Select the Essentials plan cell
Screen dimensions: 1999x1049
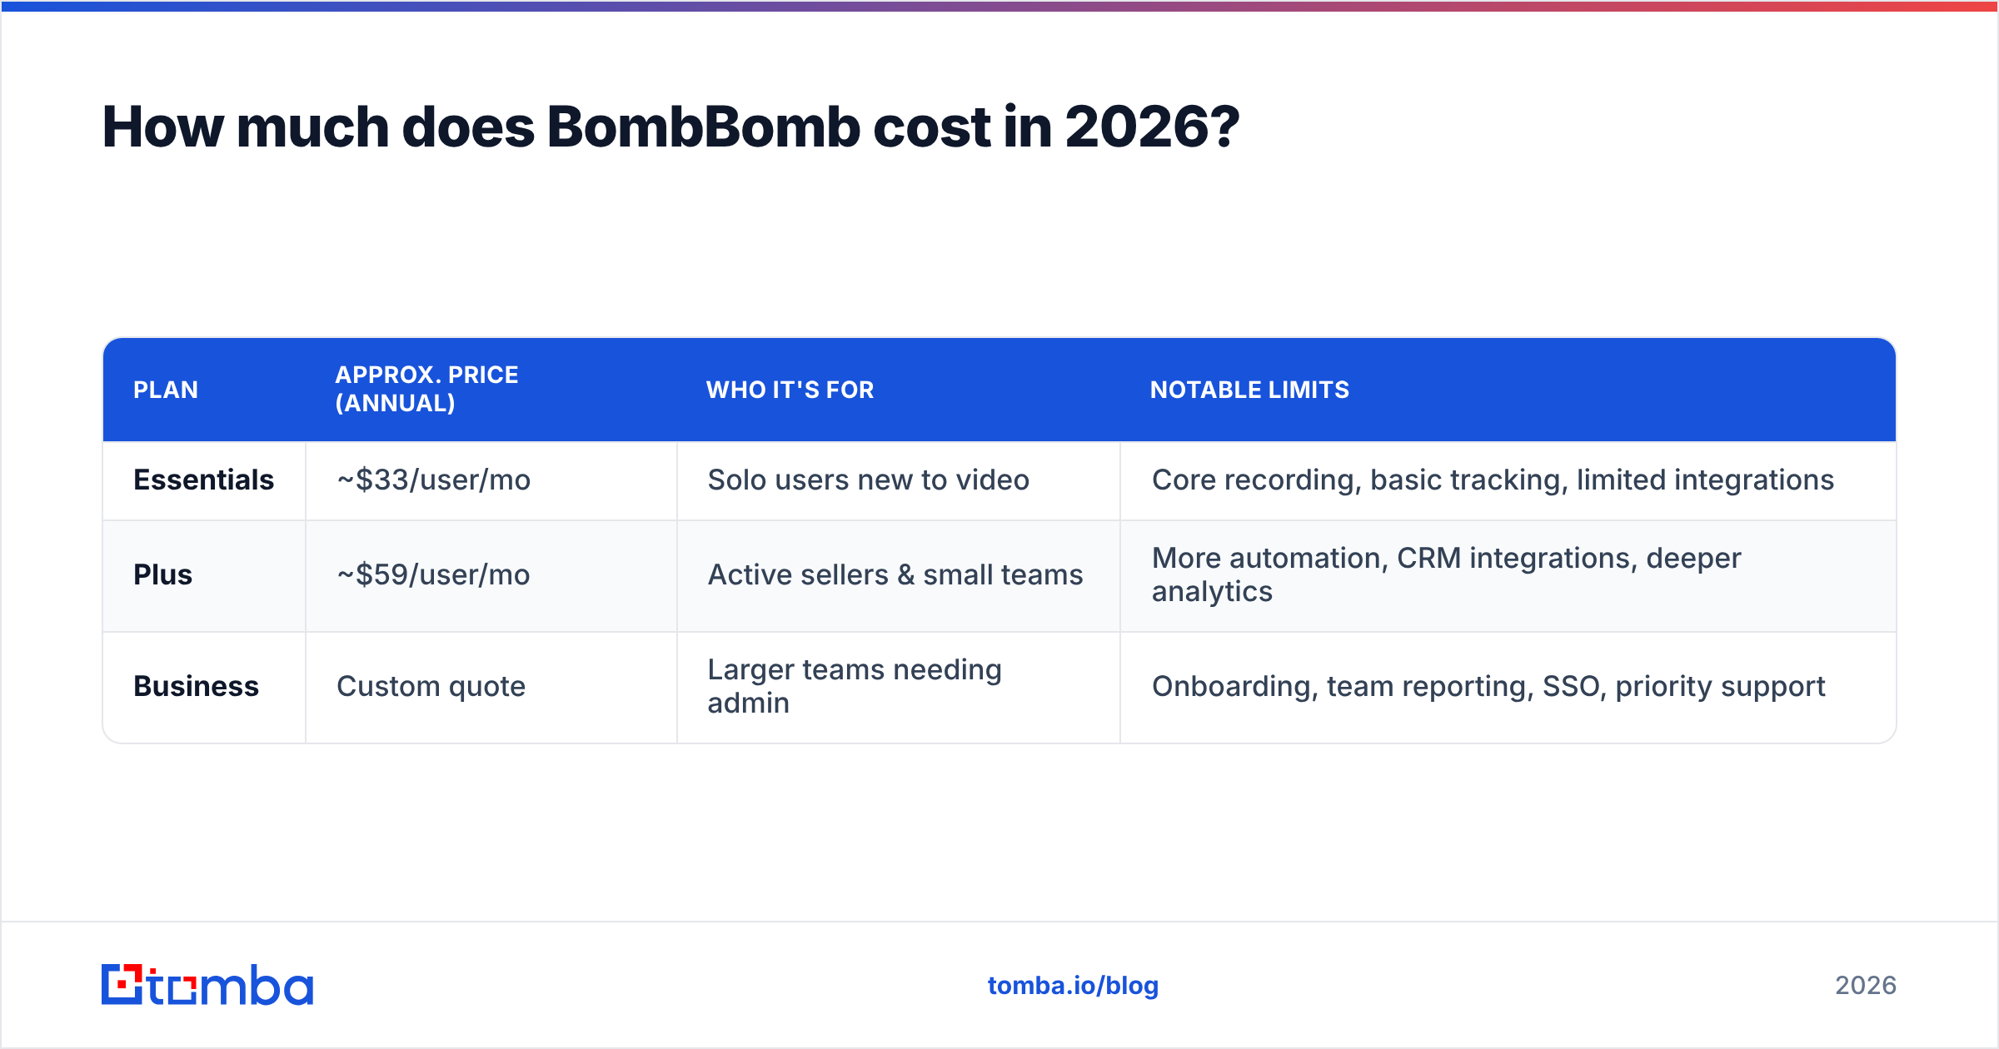click(204, 480)
